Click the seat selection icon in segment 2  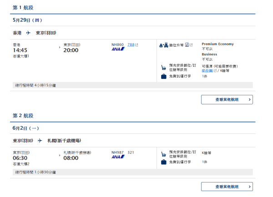coord(163,153)
